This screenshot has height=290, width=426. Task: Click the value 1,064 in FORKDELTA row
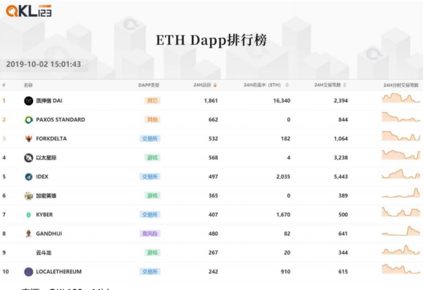click(341, 139)
